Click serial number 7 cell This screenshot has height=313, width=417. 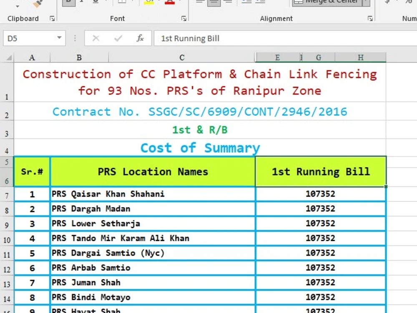[x=32, y=283]
